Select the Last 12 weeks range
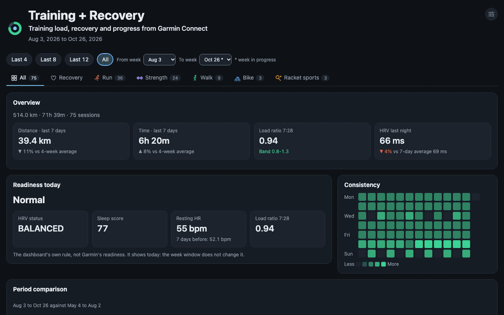This screenshot has height=315, width=504. click(79, 59)
